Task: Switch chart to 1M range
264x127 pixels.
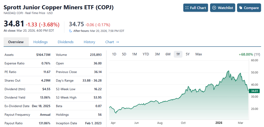Action: (x=134, y=54)
